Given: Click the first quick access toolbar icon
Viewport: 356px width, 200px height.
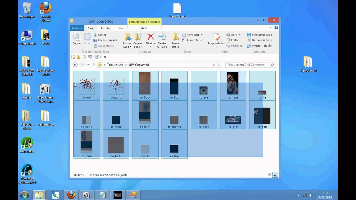Looking at the screenshot, I should click(x=73, y=57).
